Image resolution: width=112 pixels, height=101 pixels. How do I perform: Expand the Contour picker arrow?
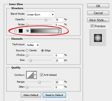(x=35, y=75)
